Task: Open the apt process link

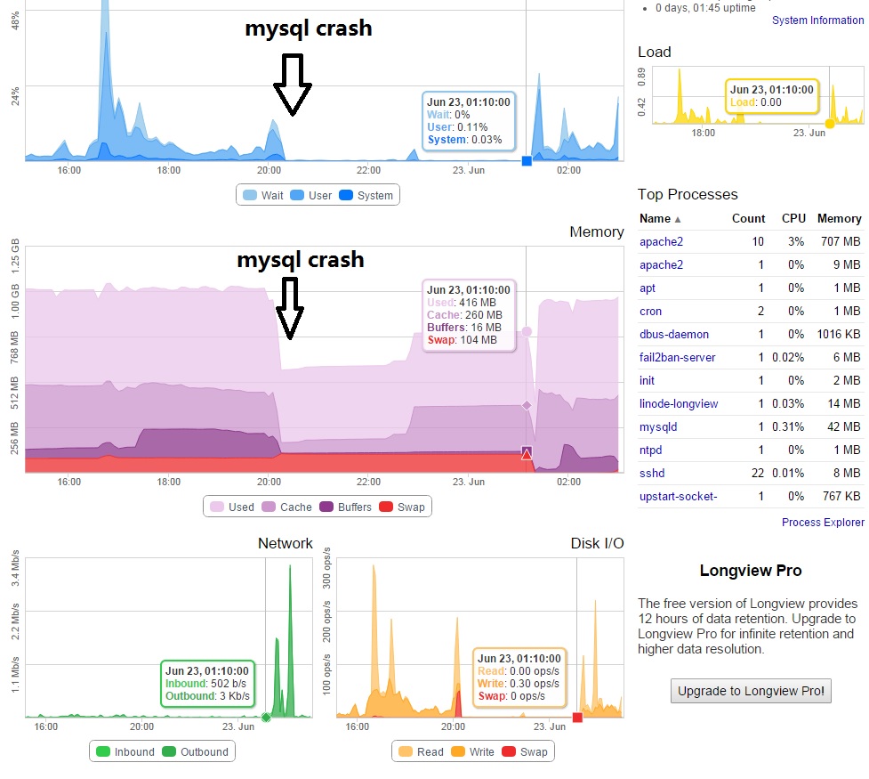Action: pos(648,288)
